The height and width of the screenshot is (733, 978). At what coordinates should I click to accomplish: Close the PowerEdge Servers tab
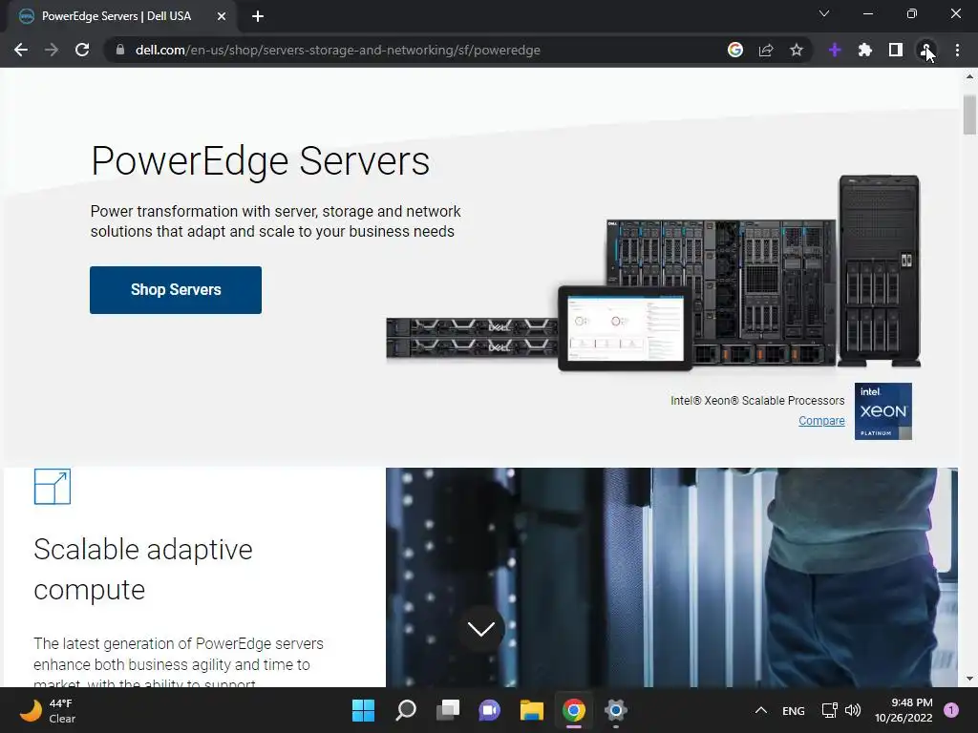pyautogui.click(x=222, y=16)
